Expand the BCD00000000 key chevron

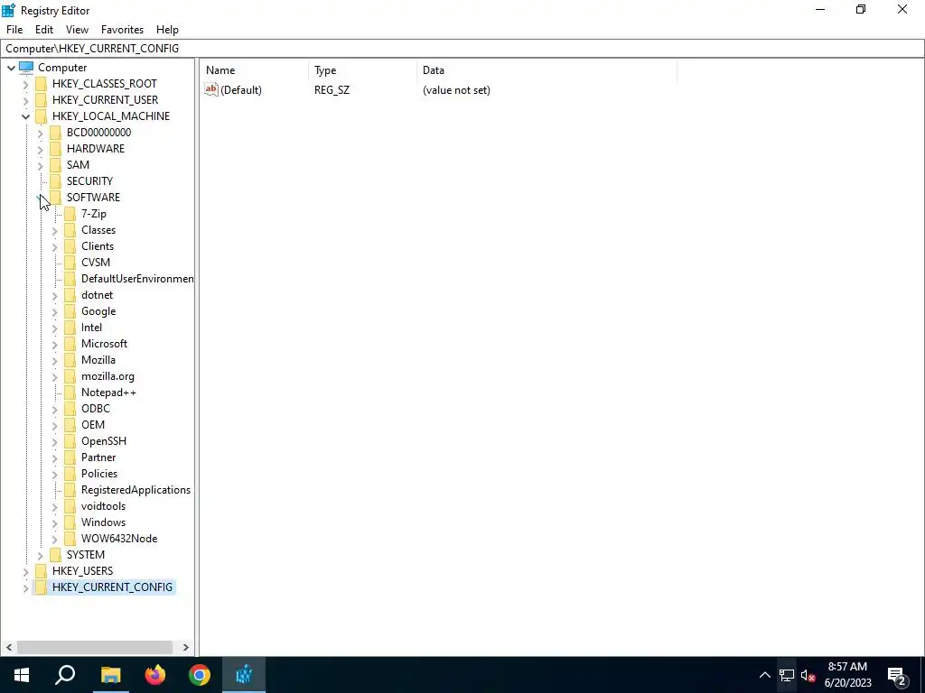40,134
